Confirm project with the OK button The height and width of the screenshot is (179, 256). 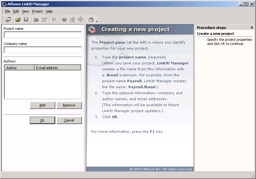42,120
